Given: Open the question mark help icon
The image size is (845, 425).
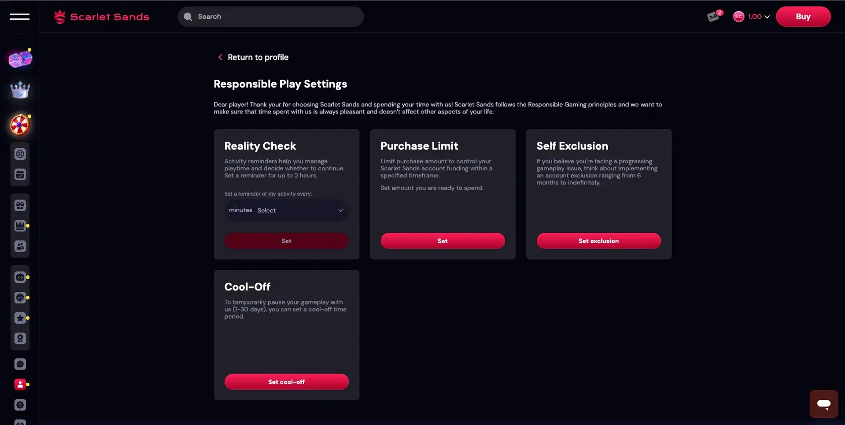Looking at the screenshot, I should (20, 405).
